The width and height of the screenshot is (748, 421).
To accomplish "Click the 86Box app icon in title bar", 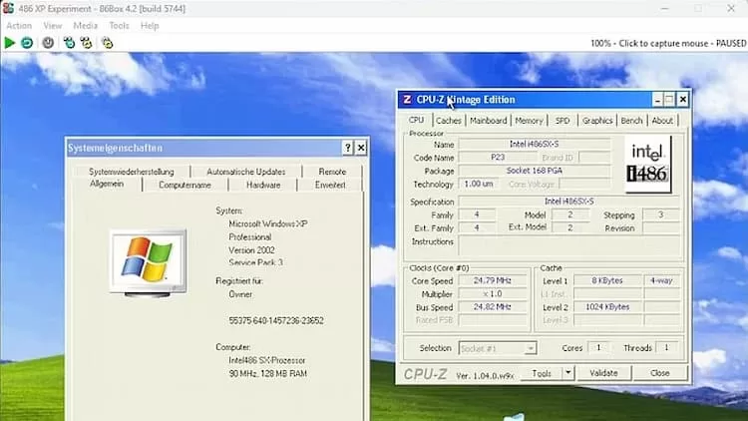I will point(8,8).
